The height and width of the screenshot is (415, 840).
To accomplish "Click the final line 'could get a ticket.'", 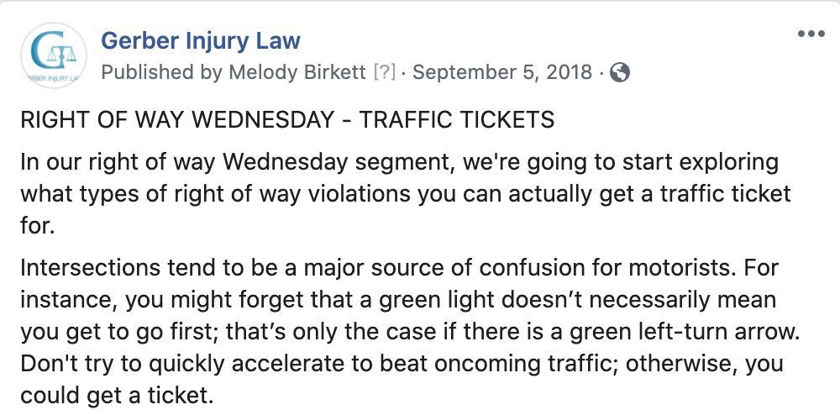I will pos(117,396).
